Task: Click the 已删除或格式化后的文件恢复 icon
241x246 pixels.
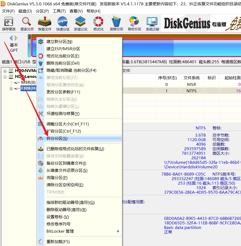Action: click(x=41, y=149)
